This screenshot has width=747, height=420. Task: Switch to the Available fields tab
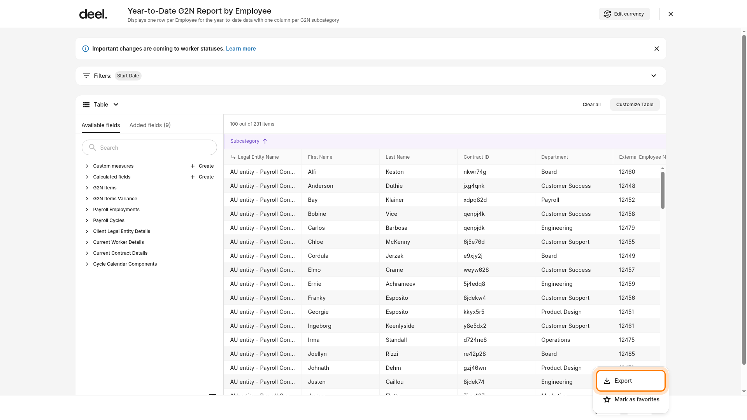click(x=101, y=125)
